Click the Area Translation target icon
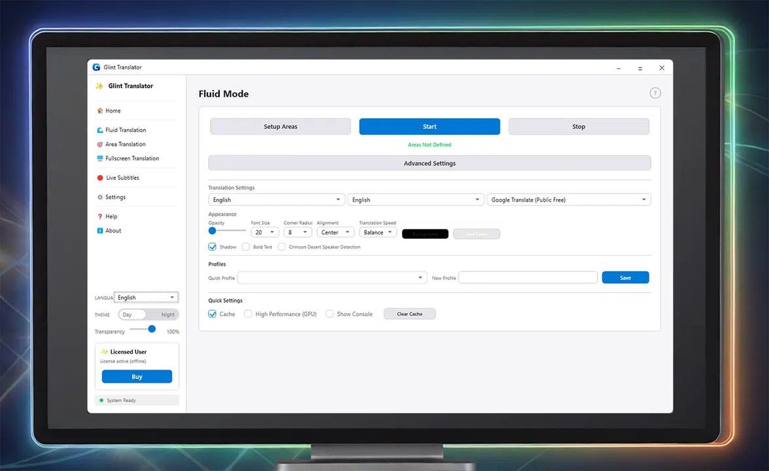The image size is (769, 471). click(x=100, y=144)
